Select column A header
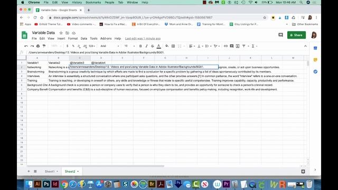 37,58
